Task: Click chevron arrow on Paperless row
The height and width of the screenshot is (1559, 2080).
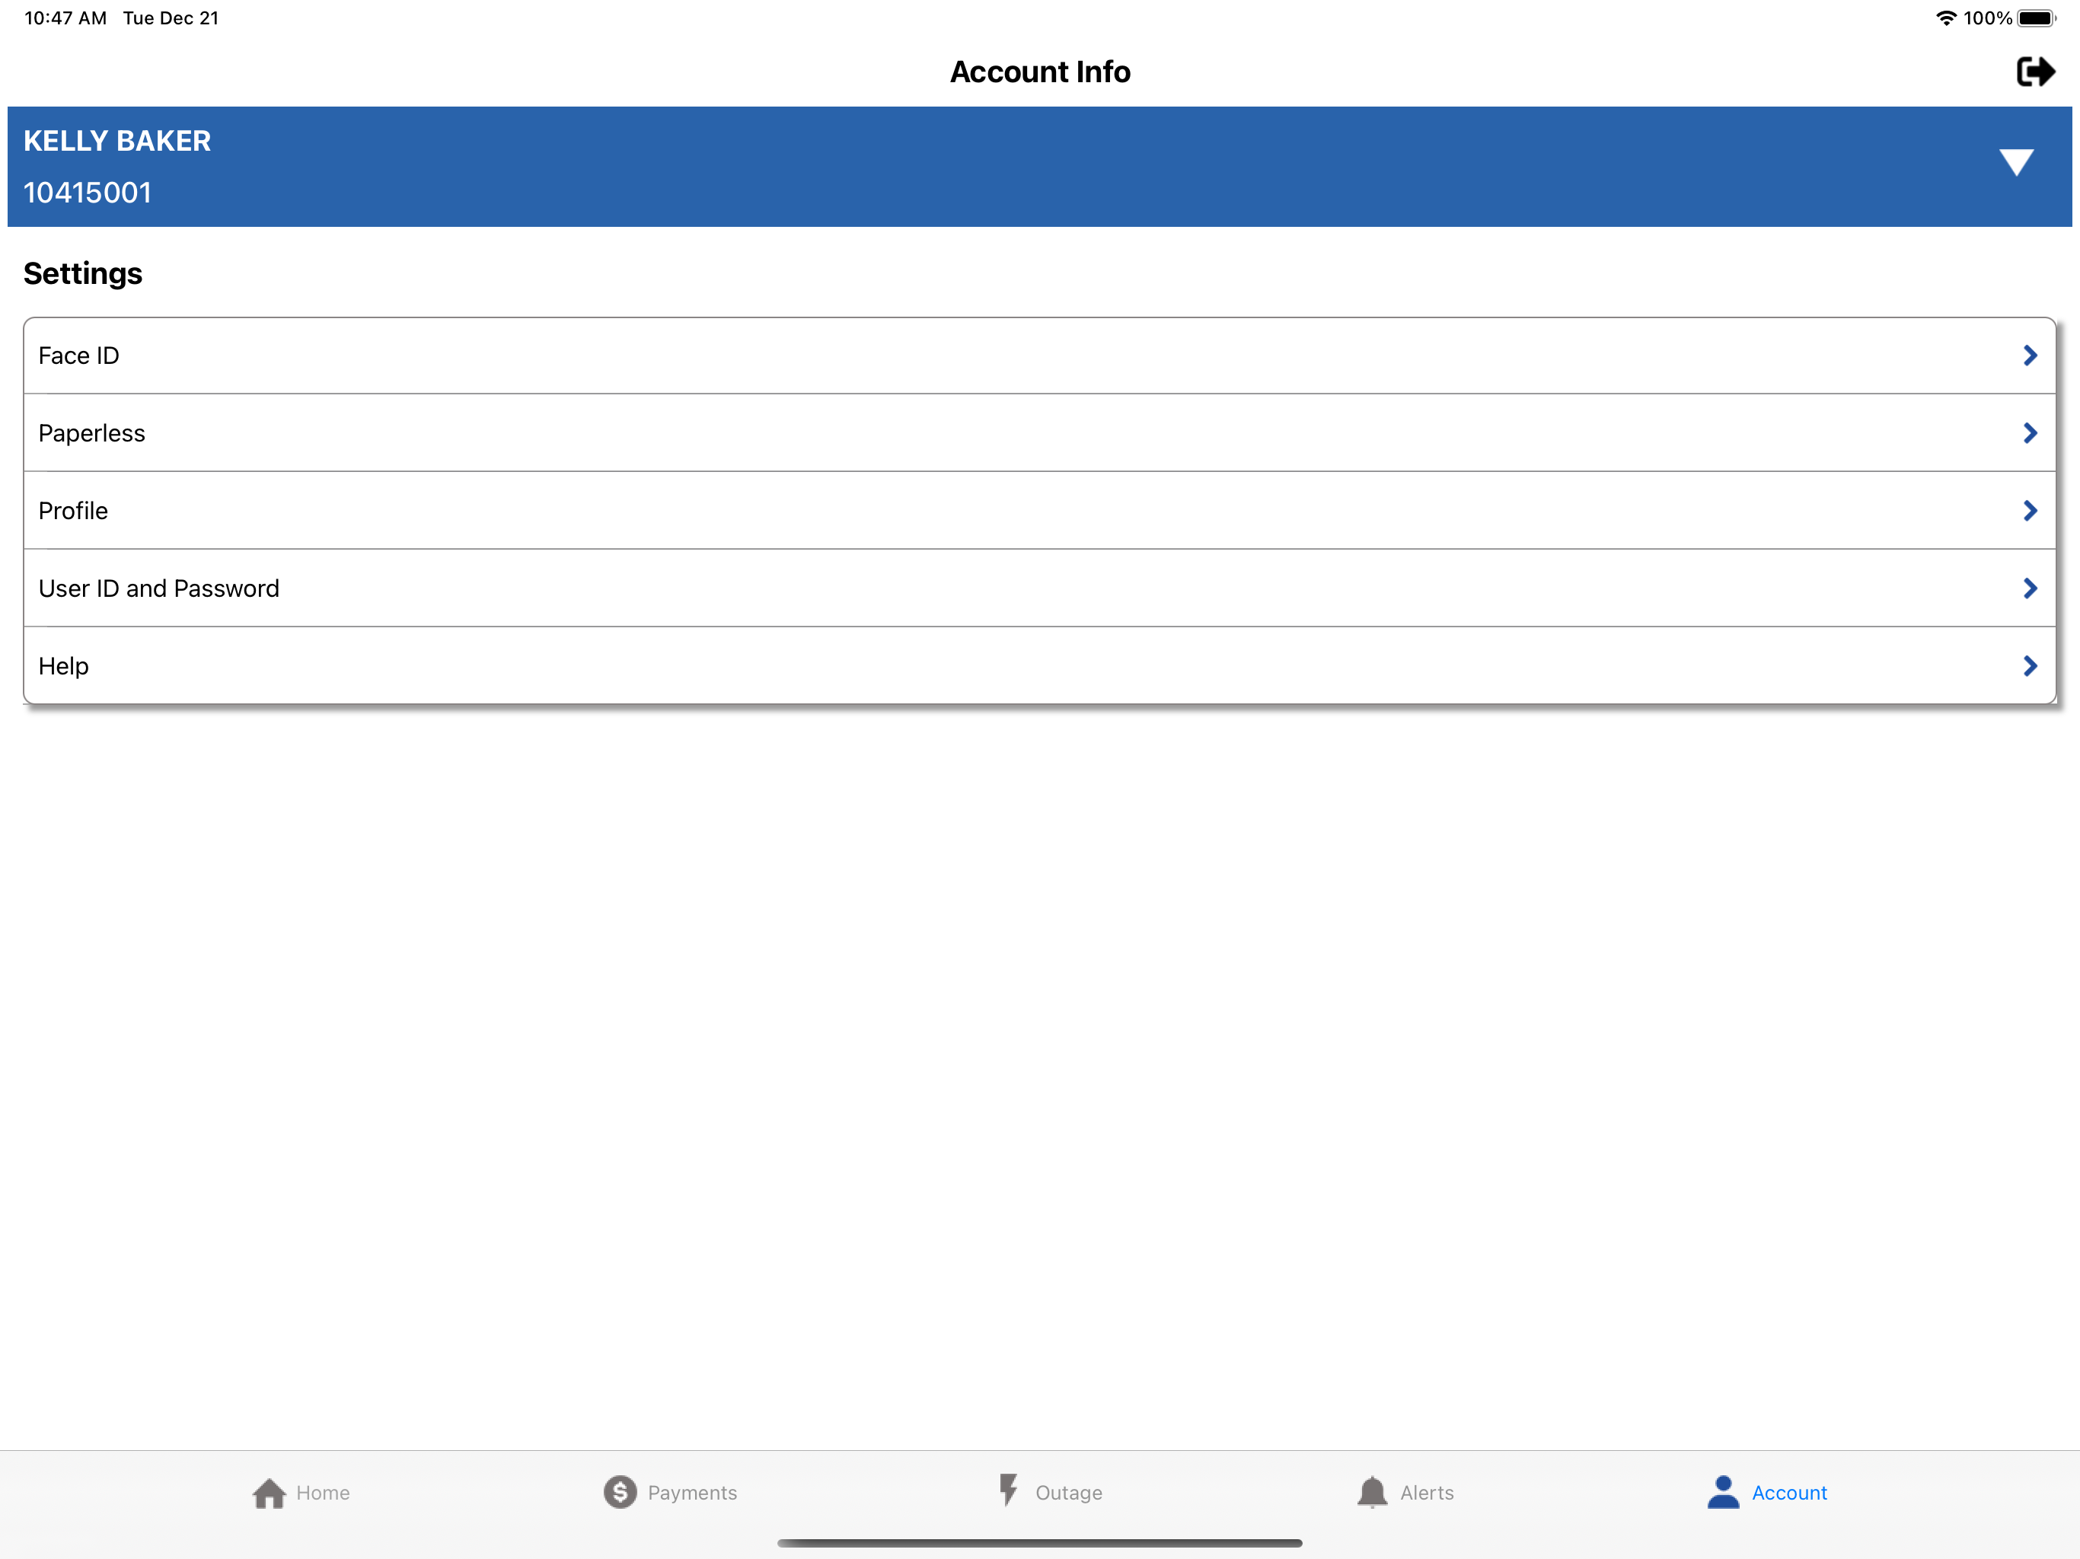Action: pyautogui.click(x=2031, y=432)
